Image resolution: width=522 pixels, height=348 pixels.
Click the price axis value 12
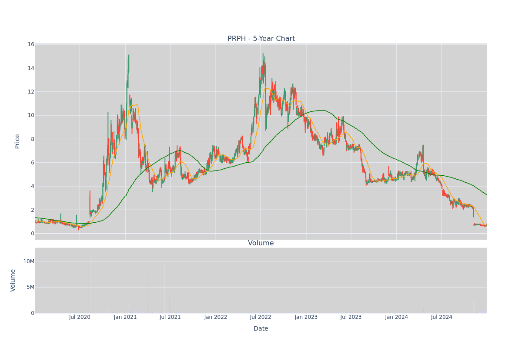click(x=31, y=92)
